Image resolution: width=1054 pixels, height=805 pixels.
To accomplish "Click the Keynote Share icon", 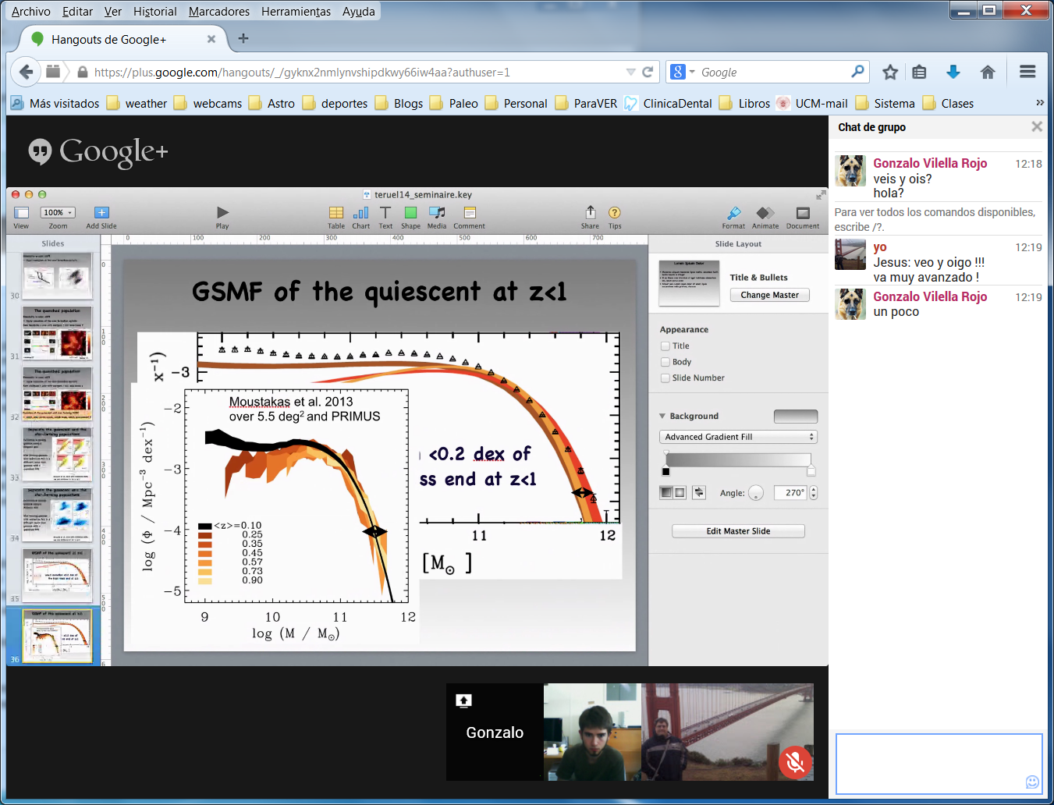I will tap(591, 212).
